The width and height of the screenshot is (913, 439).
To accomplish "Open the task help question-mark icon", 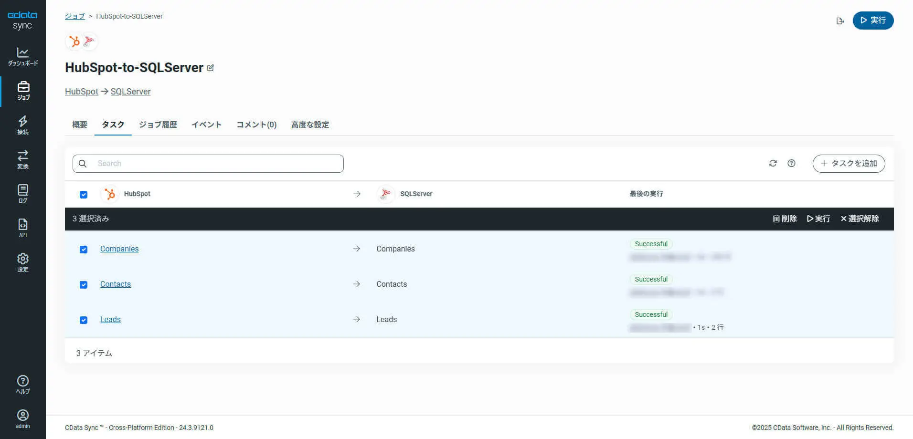I will point(791,163).
